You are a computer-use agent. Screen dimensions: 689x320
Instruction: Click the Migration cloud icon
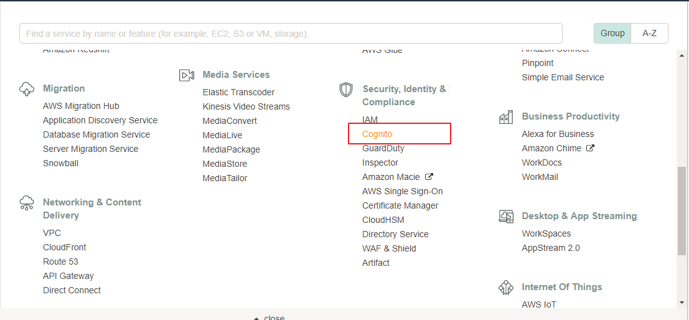pyautogui.click(x=27, y=89)
